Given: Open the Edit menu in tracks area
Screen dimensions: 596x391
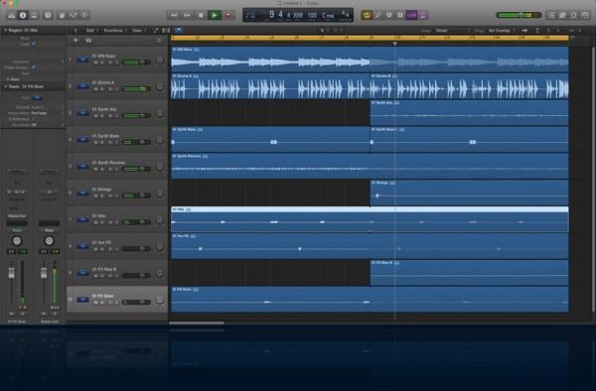Looking at the screenshot, I should pyautogui.click(x=91, y=31).
